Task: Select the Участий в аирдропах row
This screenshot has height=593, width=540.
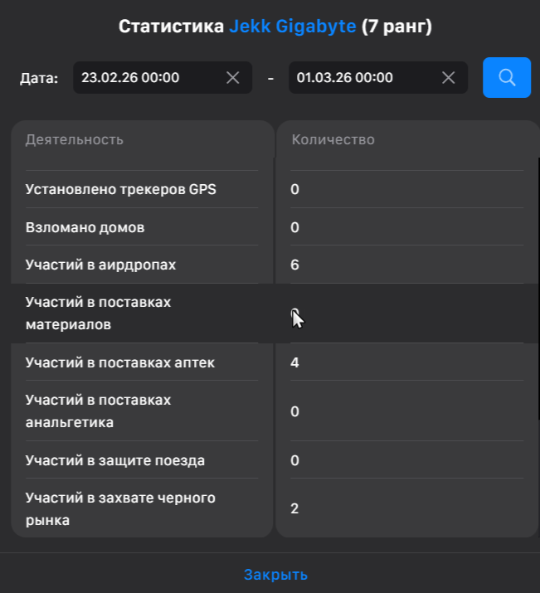Action: click(x=101, y=265)
